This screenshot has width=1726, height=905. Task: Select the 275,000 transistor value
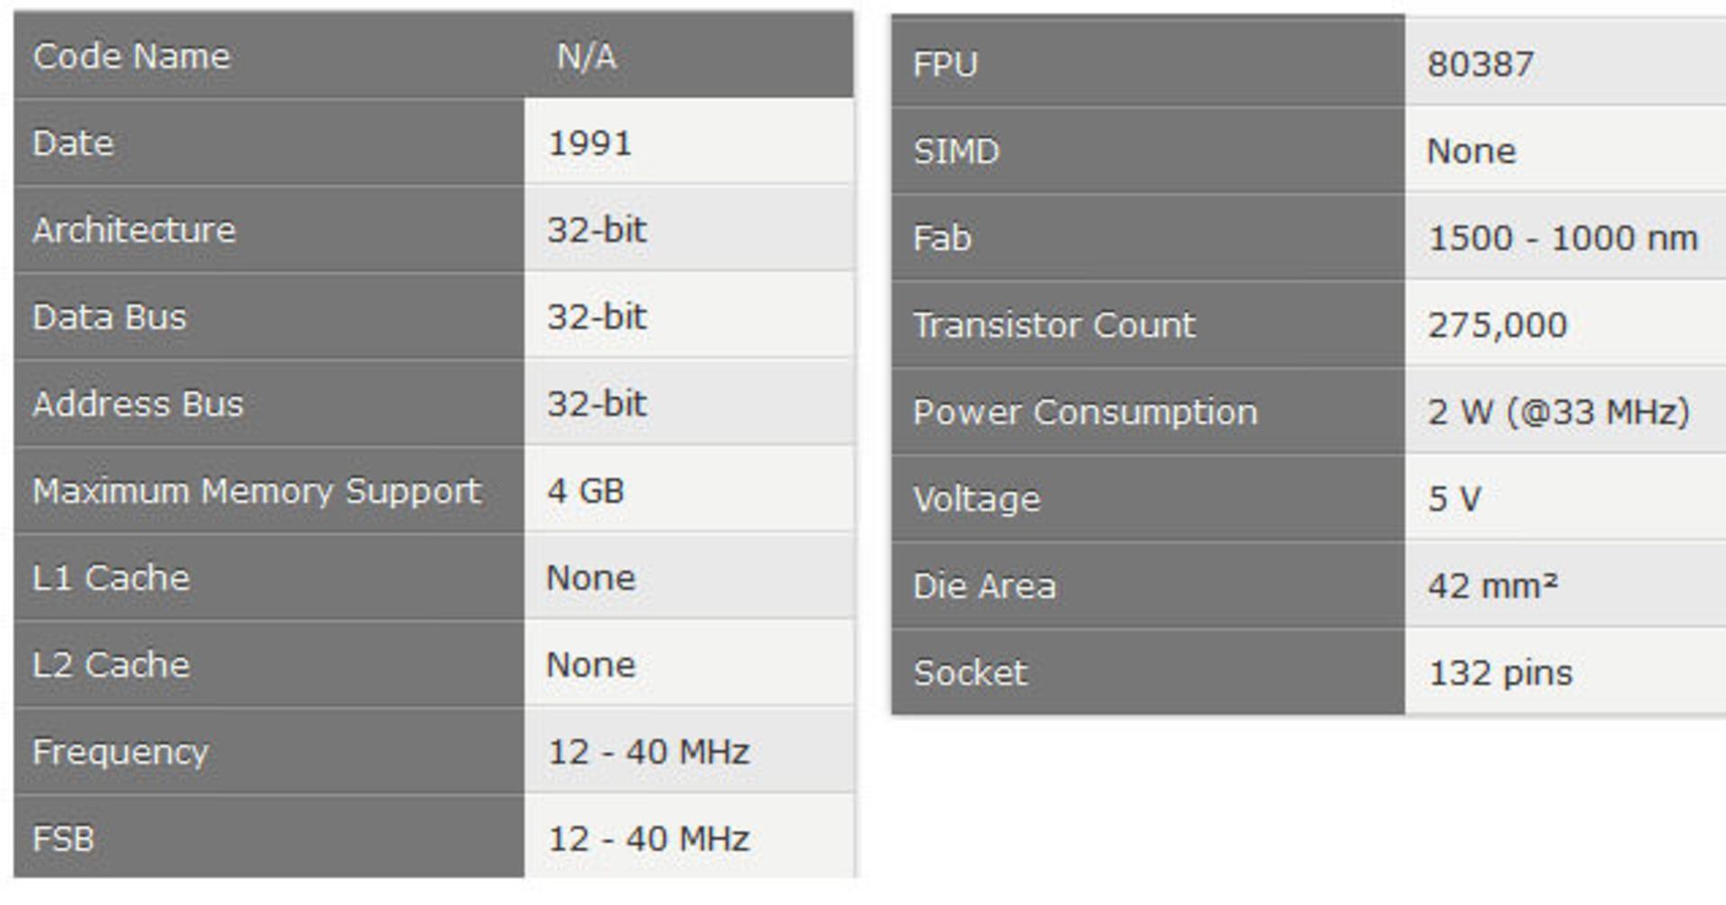(1497, 324)
